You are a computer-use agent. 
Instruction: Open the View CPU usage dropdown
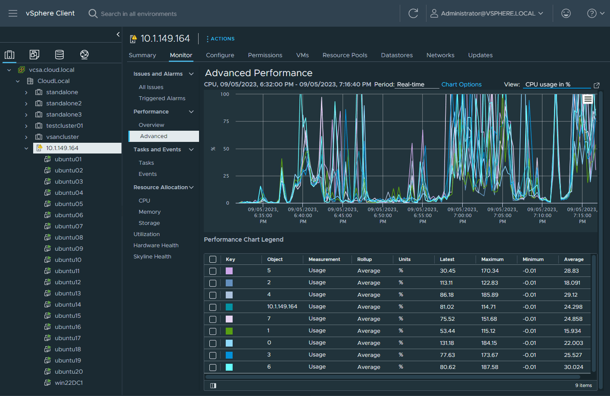[557, 84]
